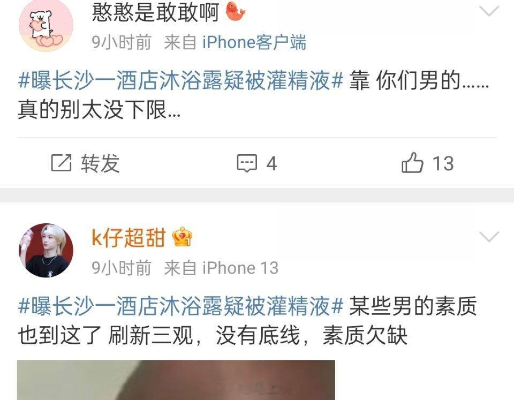Screen dimensions: 514x400
Task: Open the 憨憨是敢敢啊 username profile
Action: click(155, 12)
